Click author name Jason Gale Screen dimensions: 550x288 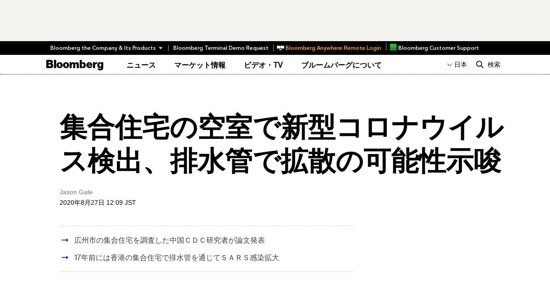click(76, 192)
